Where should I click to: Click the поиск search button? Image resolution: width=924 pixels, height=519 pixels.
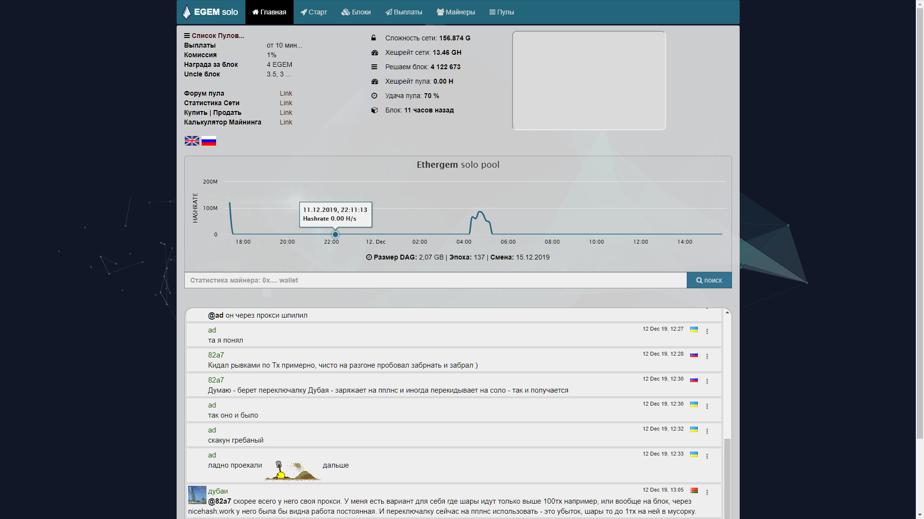pos(709,280)
